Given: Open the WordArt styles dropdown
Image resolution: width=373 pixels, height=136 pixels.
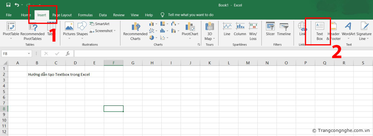Looking at the screenshot, I should pos(348,31).
